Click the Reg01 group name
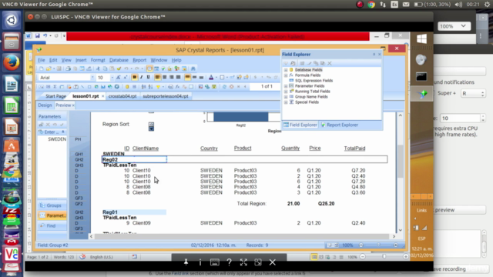The width and height of the screenshot is (493, 277). pyautogui.click(x=110, y=212)
